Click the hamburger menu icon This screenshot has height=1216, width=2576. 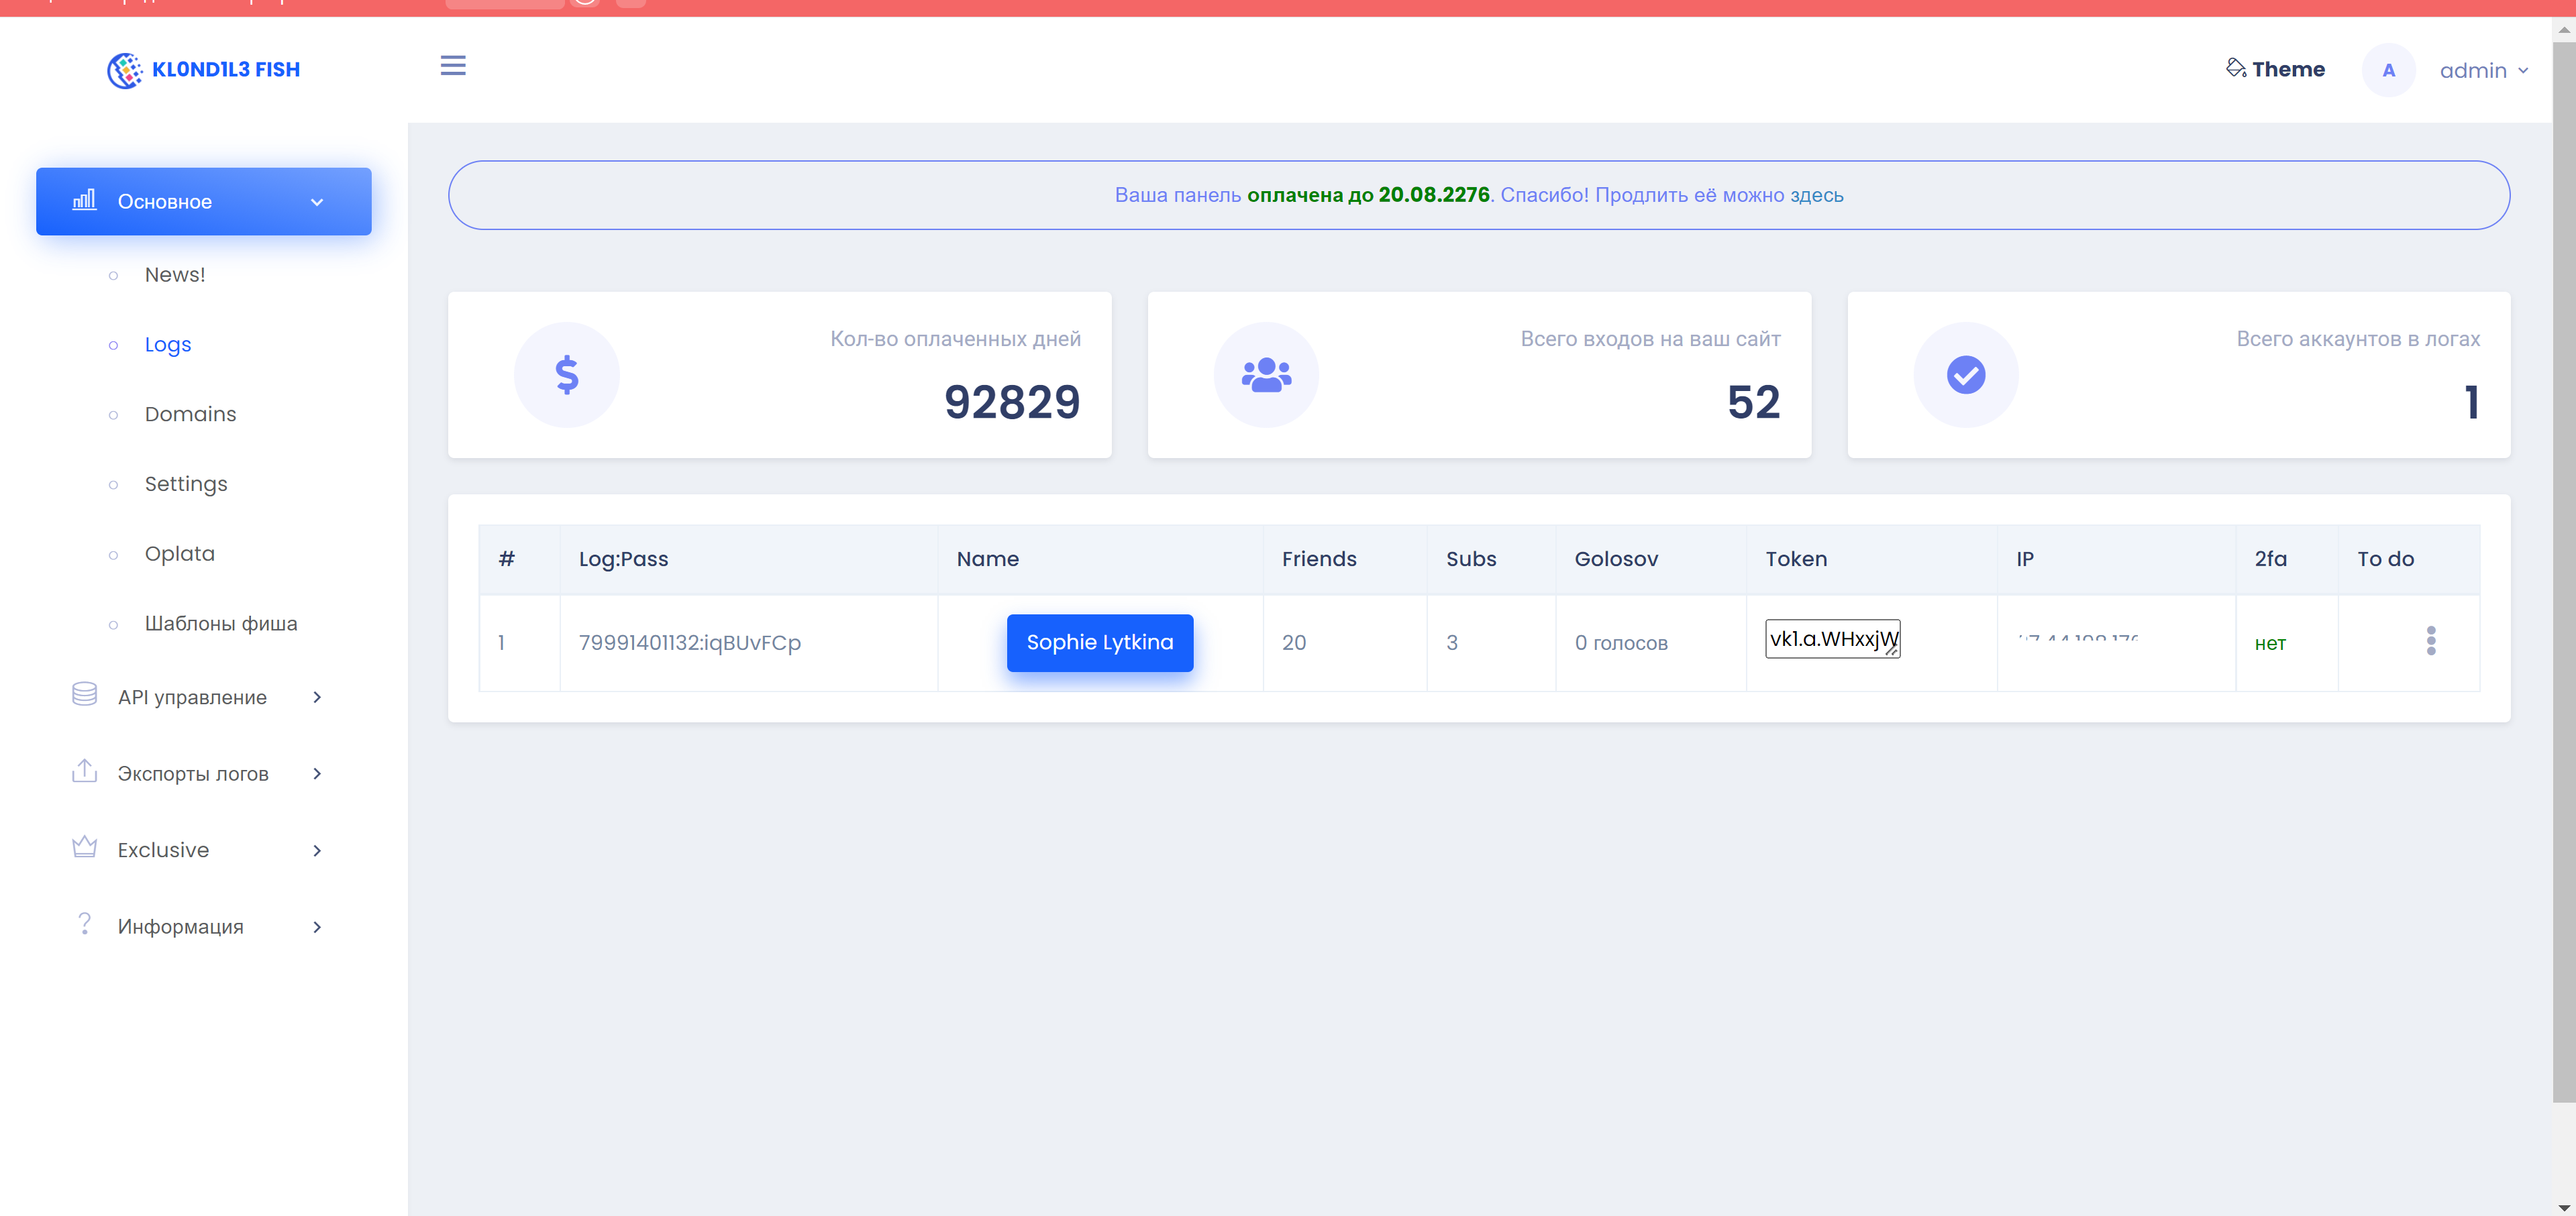[453, 66]
